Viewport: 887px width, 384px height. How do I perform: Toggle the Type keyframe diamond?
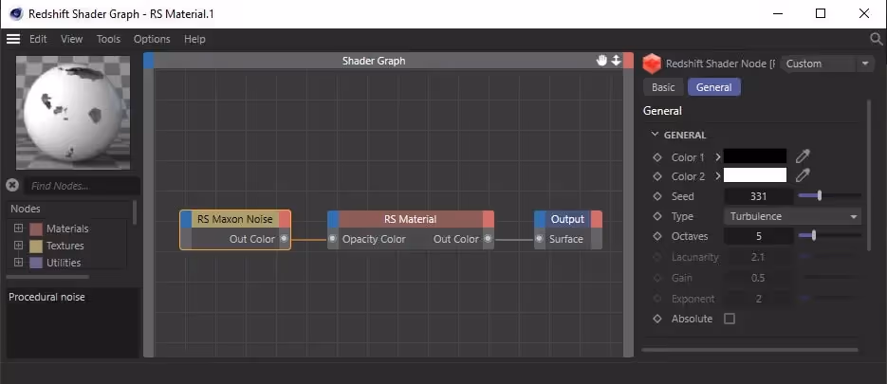(x=657, y=216)
